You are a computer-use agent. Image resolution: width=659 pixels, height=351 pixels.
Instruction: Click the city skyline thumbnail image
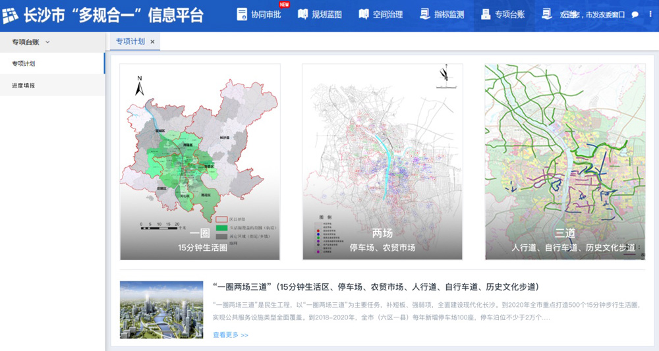(161, 310)
